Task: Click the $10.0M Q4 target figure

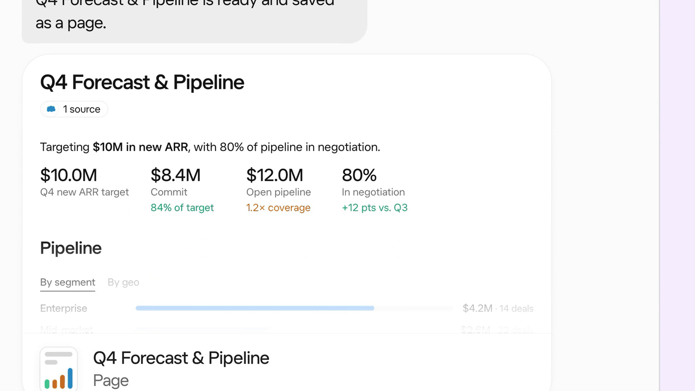Action: coord(69,175)
